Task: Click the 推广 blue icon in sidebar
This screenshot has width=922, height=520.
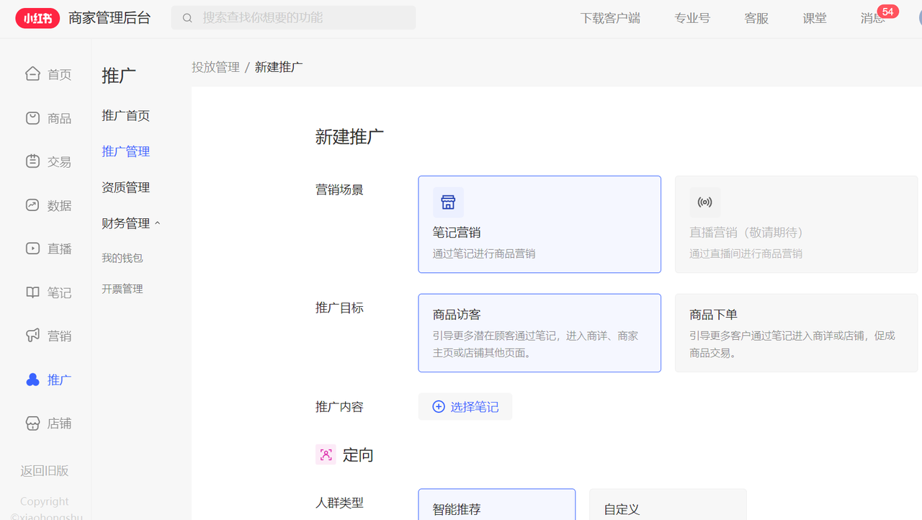Action: coord(32,380)
